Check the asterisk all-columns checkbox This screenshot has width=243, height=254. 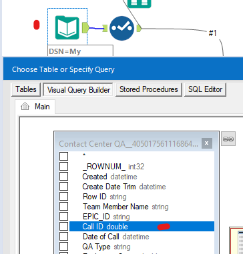[x=63, y=156]
